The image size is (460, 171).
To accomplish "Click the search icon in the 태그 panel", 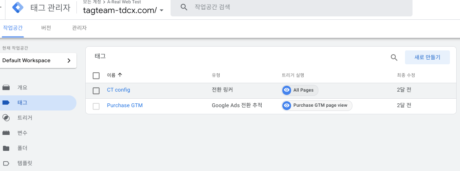I will pyautogui.click(x=394, y=58).
